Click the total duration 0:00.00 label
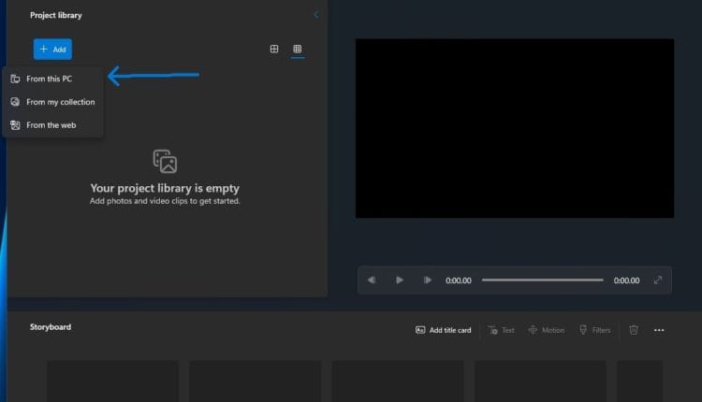 [x=626, y=280]
